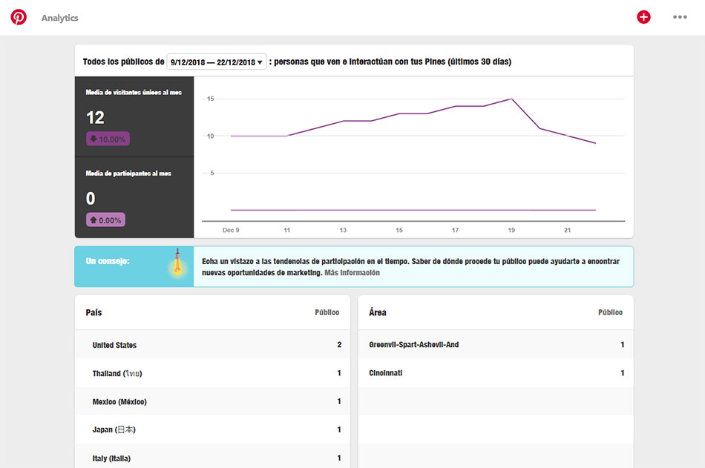Open the three-dot more options menu
The height and width of the screenshot is (468, 705).
[x=680, y=17]
